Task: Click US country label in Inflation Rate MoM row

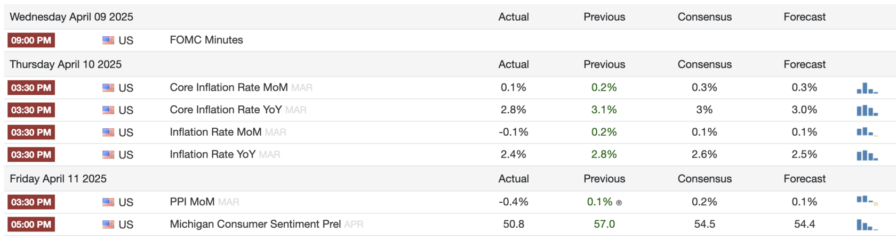Action: click(x=126, y=132)
